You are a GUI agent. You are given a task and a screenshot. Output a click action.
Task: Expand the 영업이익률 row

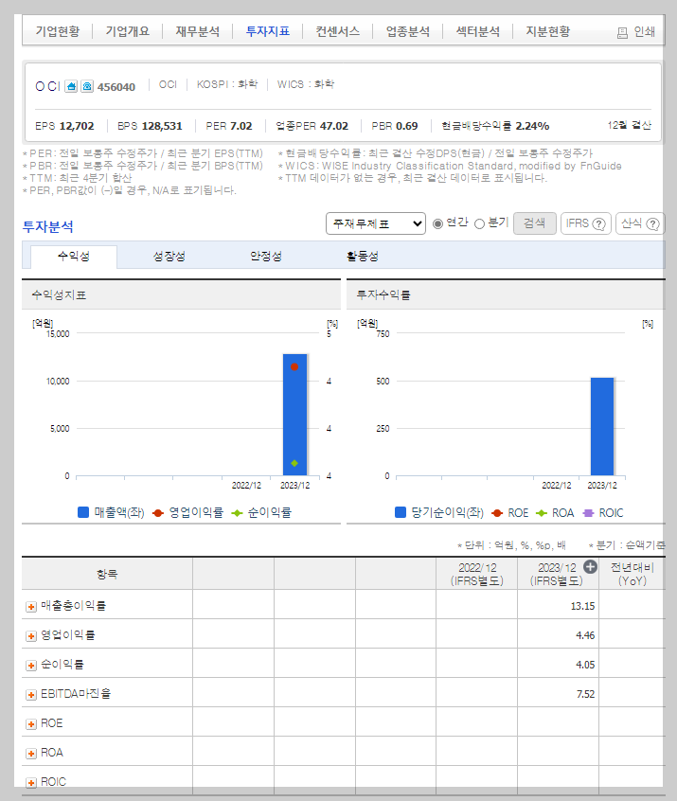(x=31, y=636)
